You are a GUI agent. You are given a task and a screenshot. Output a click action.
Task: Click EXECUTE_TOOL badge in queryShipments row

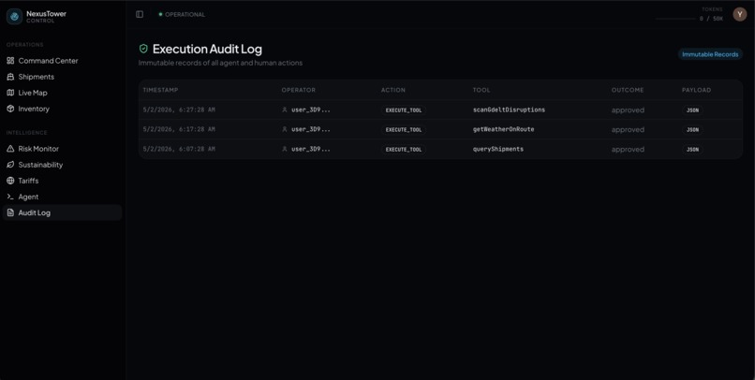point(404,150)
